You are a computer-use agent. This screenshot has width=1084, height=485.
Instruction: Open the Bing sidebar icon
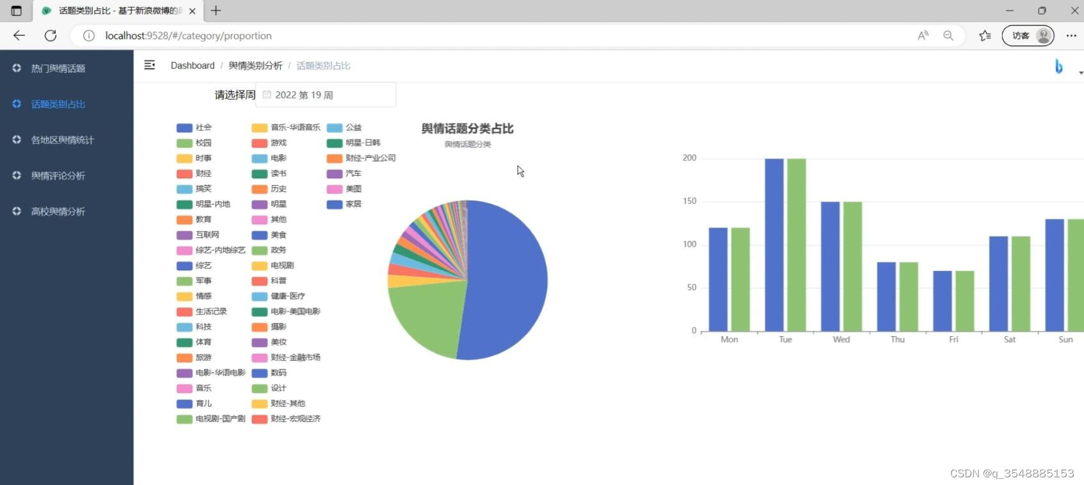[1058, 66]
